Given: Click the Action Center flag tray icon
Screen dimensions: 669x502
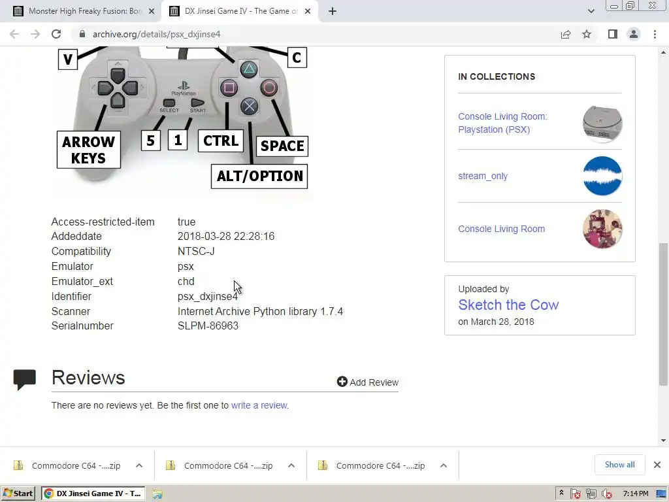Looking at the screenshot, I should (x=575, y=494).
